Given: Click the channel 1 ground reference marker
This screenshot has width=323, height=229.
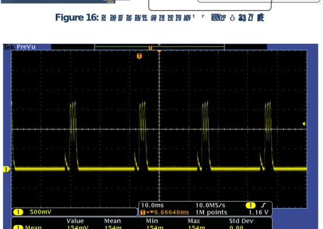Looking at the screenshot, I should [x=6, y=169].
